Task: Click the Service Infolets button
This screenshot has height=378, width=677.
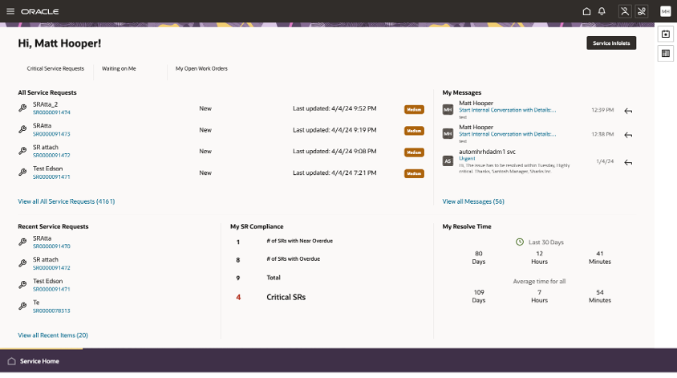Action: click(x=611, y=43)
